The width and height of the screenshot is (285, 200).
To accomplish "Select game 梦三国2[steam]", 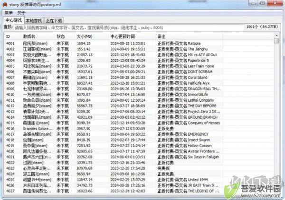I will coord(36,174).
